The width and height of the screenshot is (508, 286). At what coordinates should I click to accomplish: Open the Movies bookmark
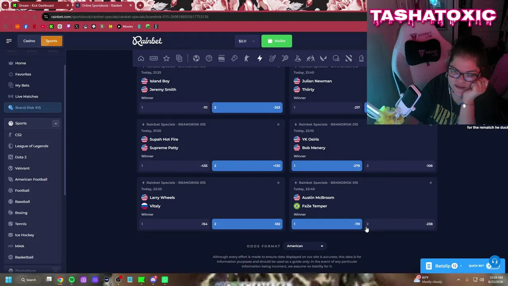125,27
